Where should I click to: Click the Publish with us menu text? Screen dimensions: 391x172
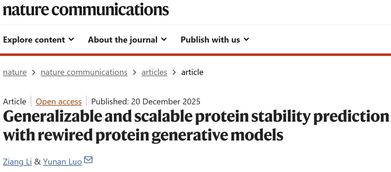[x=210, y=40]
